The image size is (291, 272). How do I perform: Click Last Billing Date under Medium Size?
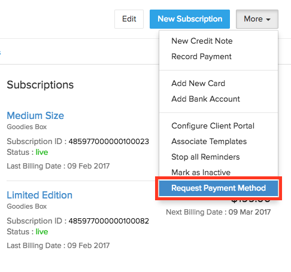(58, 166)
